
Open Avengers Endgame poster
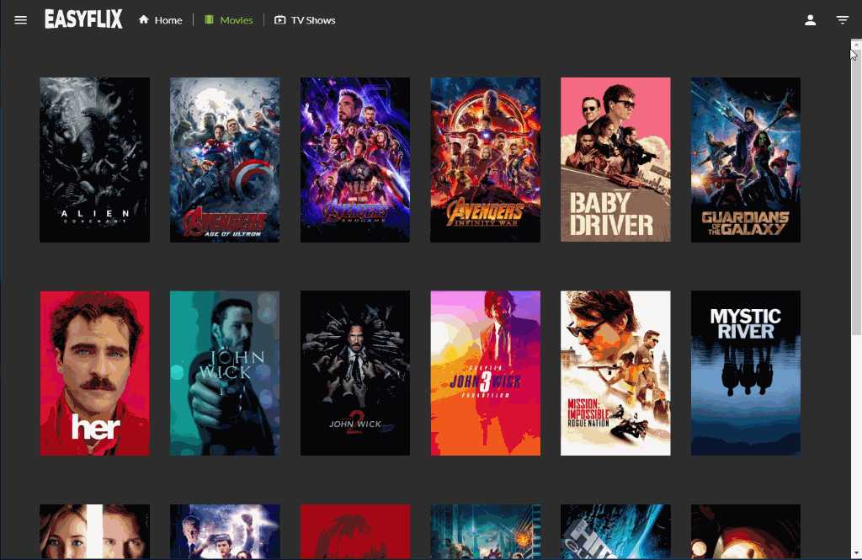(355, 159)
